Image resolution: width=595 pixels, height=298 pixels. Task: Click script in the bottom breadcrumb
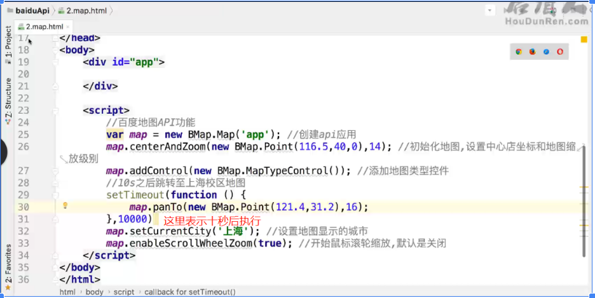(x=124, y=292)
